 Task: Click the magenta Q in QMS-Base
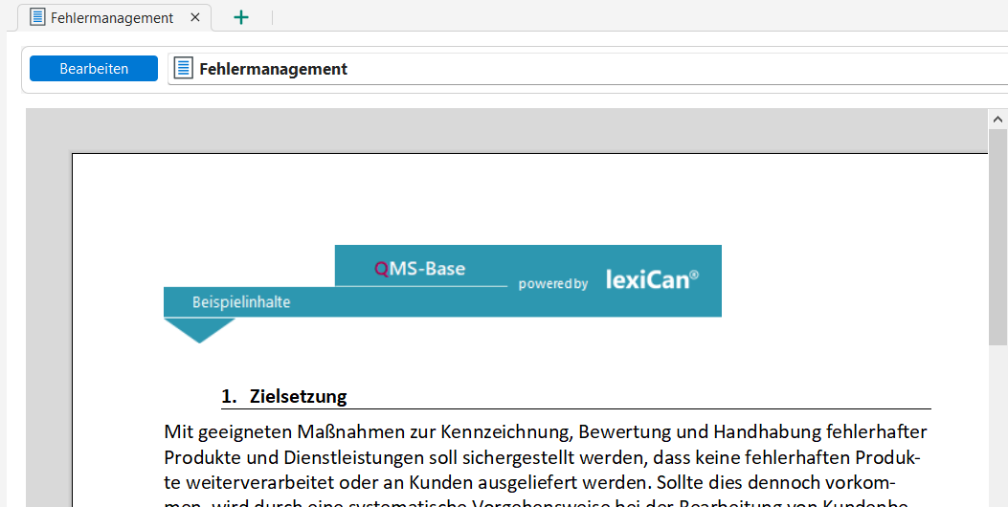click(381, 269)
